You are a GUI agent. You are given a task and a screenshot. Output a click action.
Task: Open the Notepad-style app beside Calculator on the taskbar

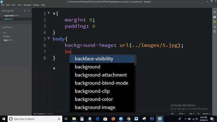[x=90, y=119]
